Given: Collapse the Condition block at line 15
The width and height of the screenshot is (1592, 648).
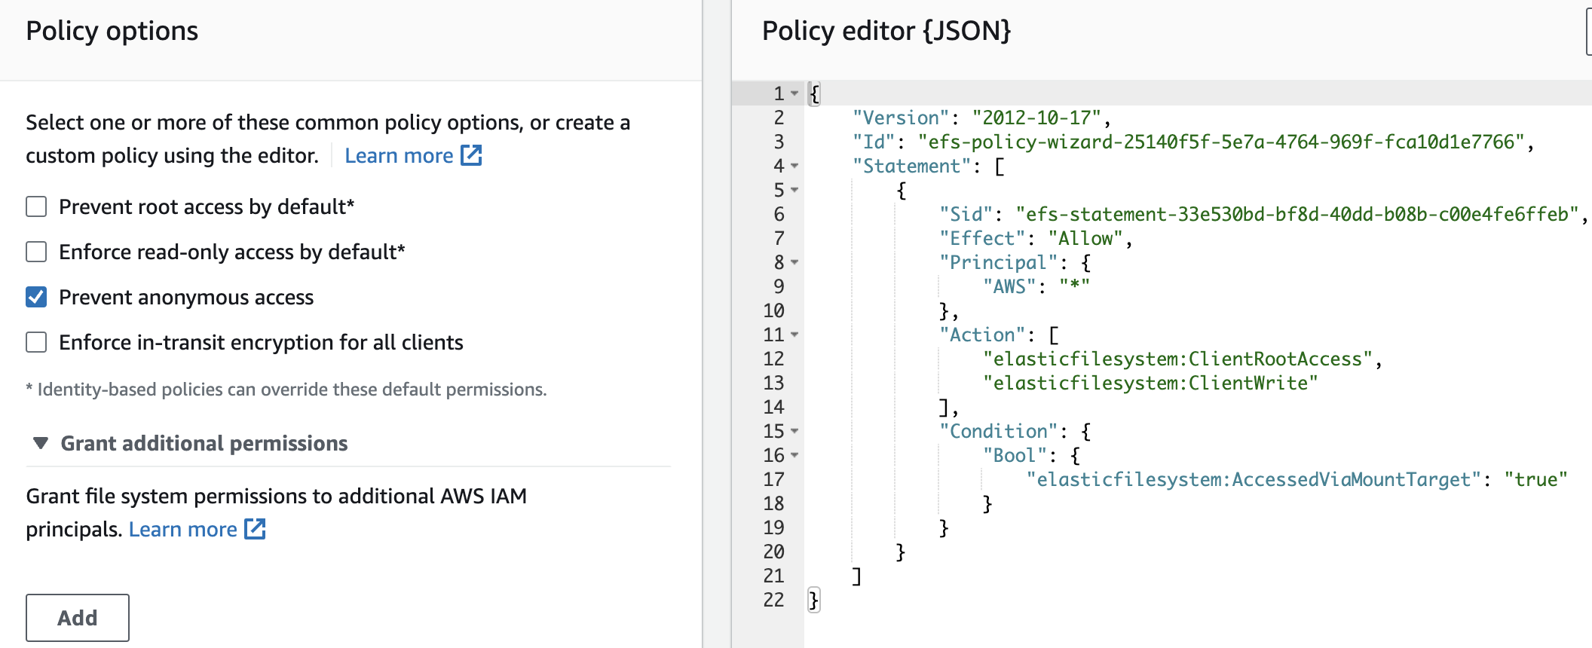Looking at the screenshot, I should (794, 431).
